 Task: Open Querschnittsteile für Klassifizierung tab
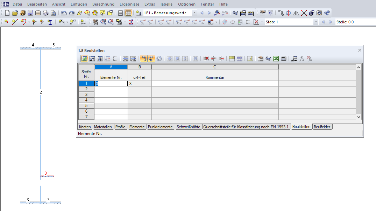click(x=246, y=127)
